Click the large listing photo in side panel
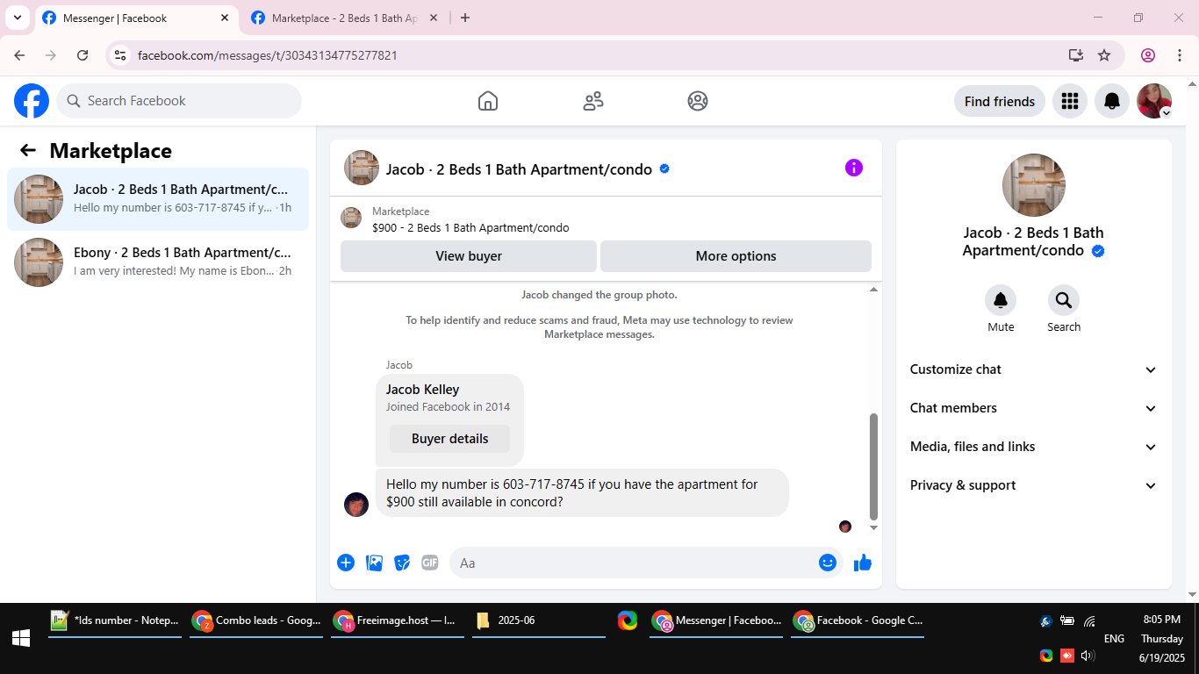 point(1034,185)
